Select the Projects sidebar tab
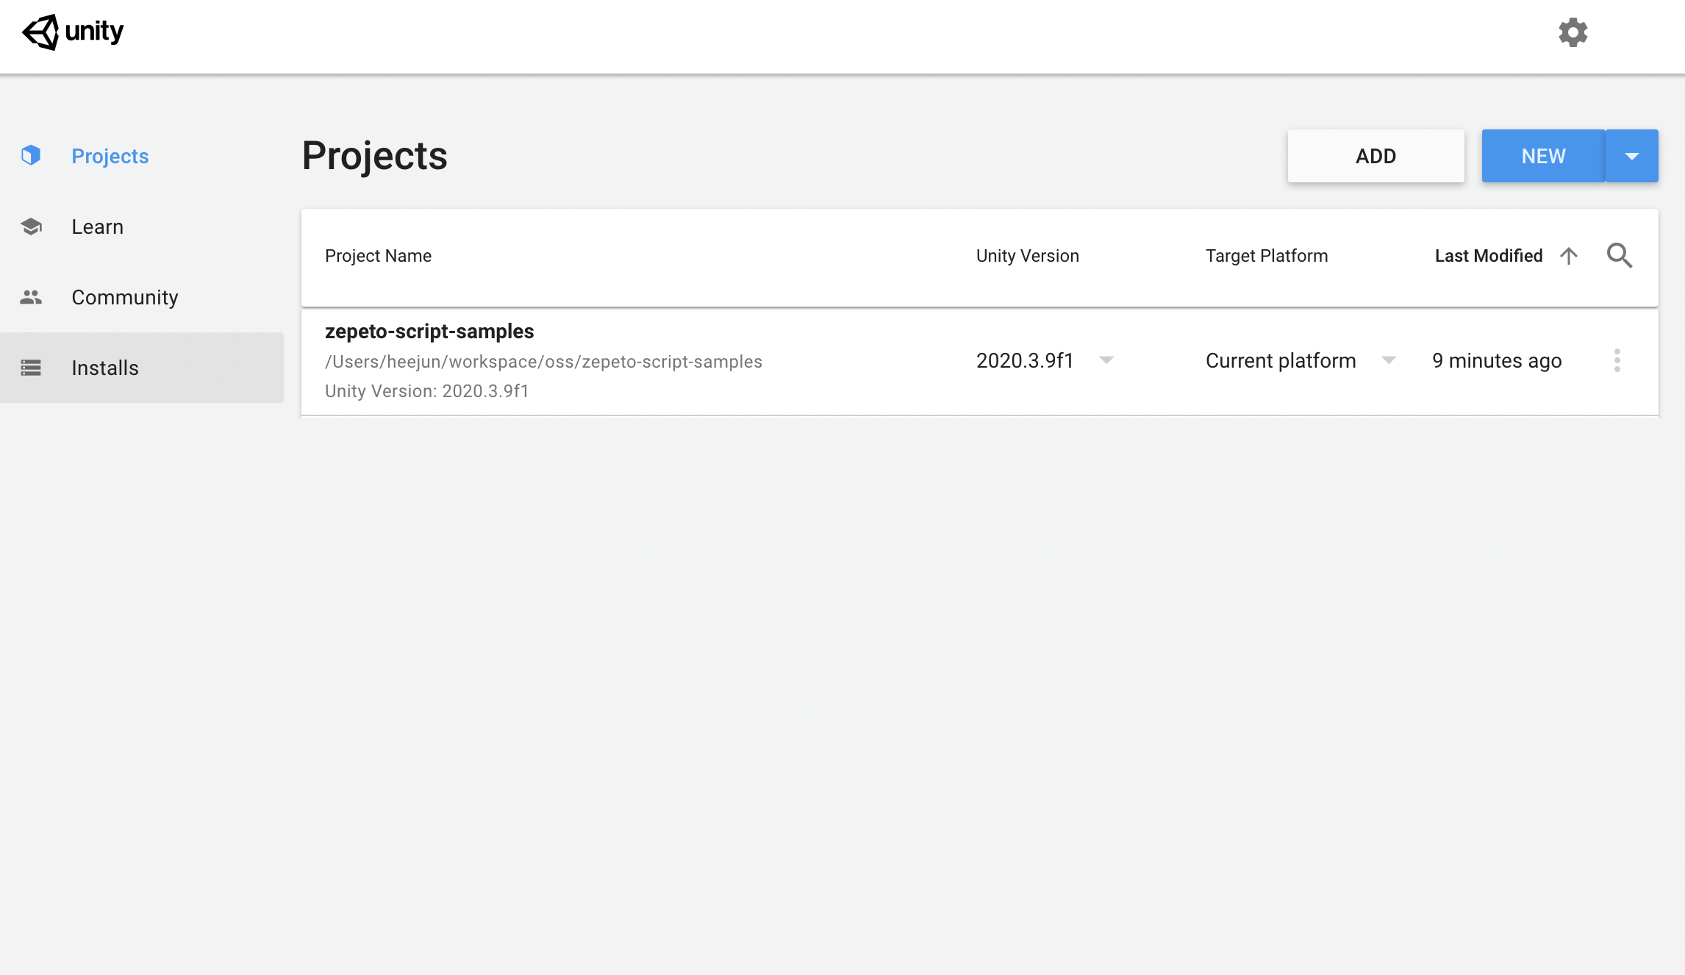Image resolution: width=1685 pixels, height=975 pixels. [142, 156]
